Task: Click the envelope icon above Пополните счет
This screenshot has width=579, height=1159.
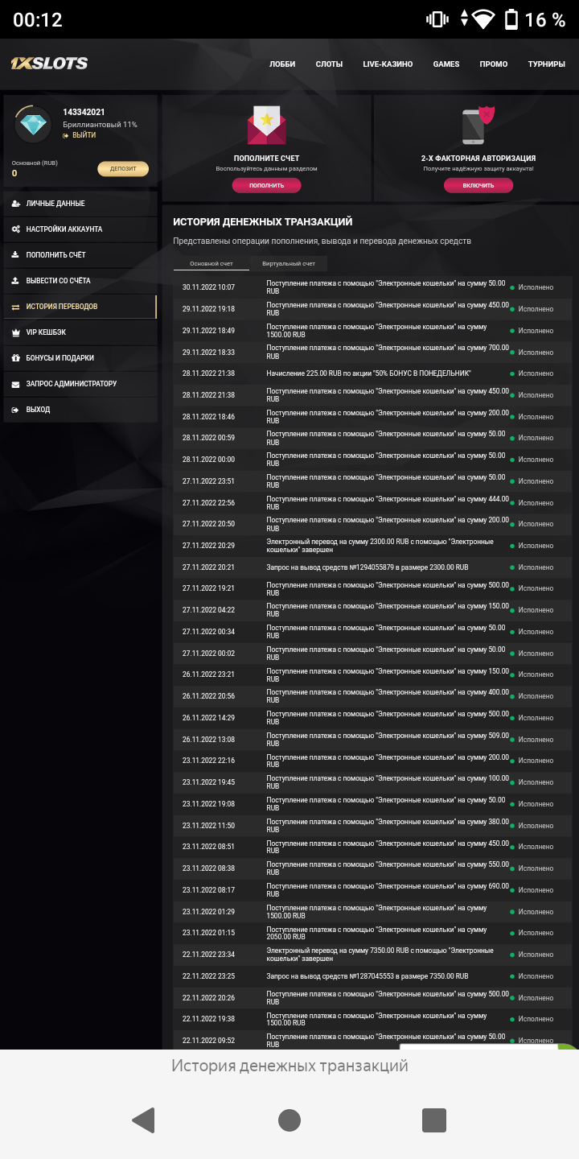Action: [x=266, y=126]
